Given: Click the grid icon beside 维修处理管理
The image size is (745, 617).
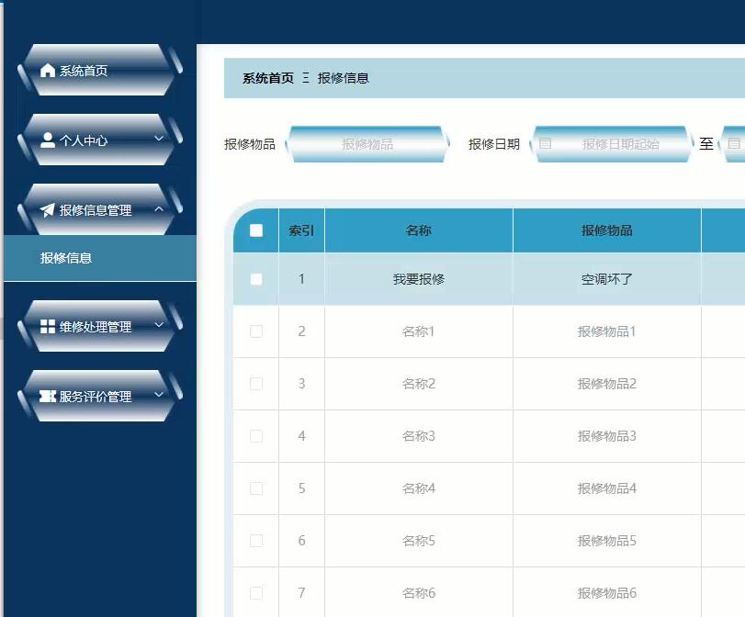Looking at the screenshot, I should [48, 326].
